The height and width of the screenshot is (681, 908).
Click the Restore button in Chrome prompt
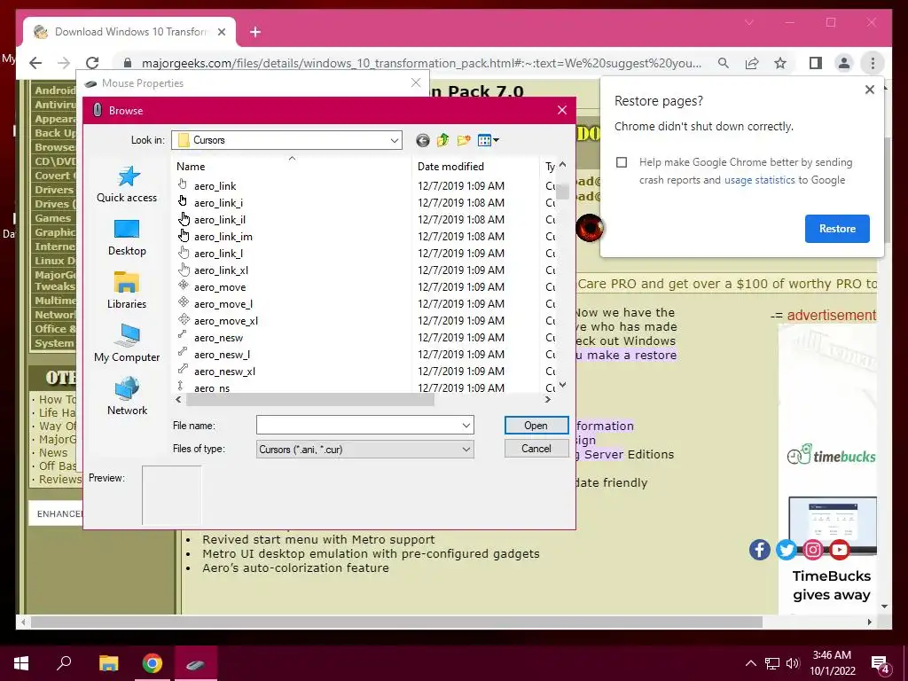coord(837,228)
